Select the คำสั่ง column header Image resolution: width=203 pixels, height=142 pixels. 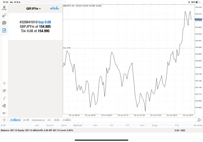coord(3,125)
